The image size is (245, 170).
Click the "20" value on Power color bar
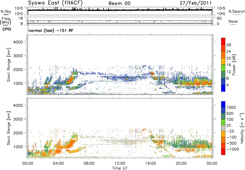[228, 58]
